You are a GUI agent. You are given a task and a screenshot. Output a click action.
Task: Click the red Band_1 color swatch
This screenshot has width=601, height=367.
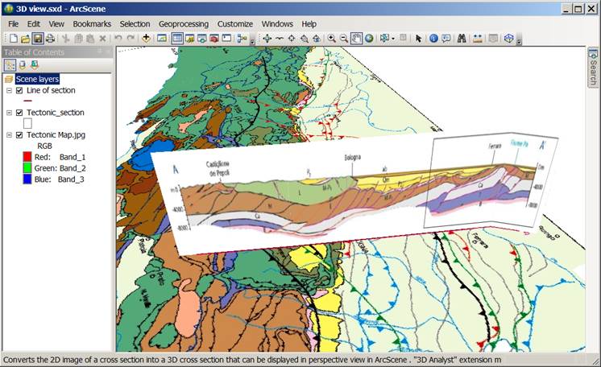tap(27, 157)
